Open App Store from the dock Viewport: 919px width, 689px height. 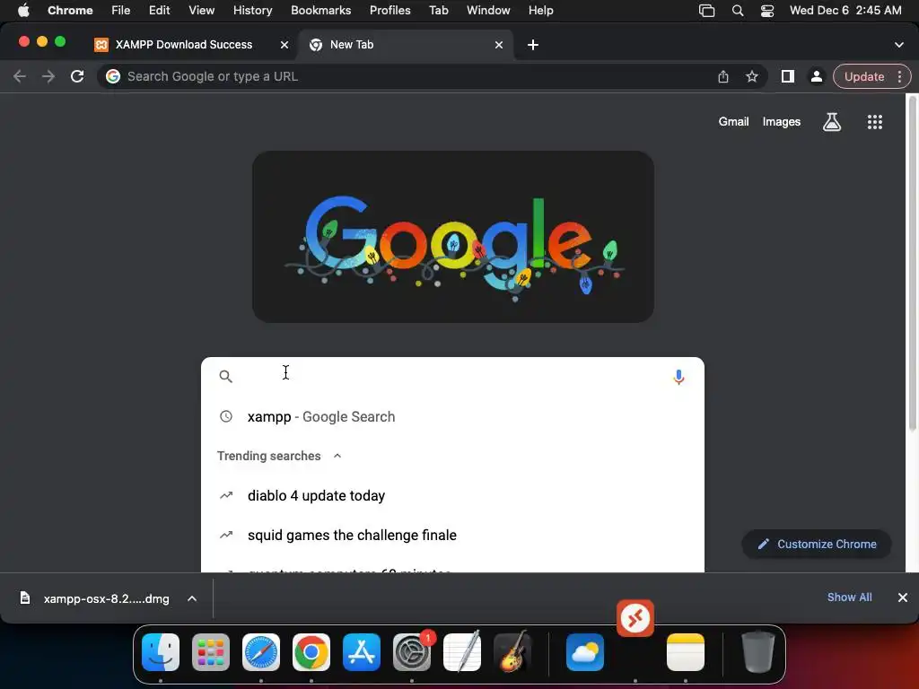(x=362, y=651)
